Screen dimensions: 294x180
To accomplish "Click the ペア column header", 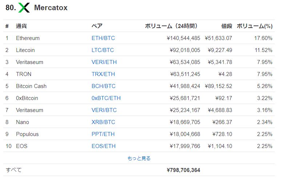I will (x=97, y=26).
